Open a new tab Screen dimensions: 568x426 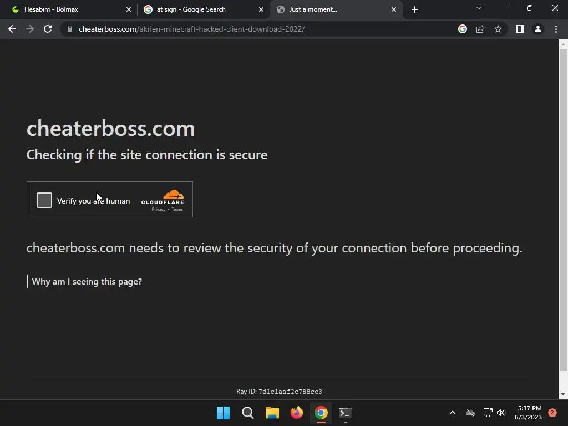[415, 9]
